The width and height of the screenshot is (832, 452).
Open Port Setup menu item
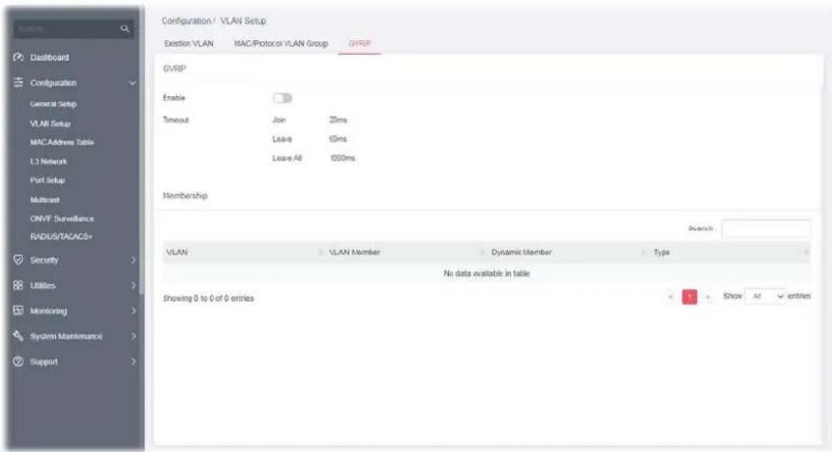coord(47,180)
